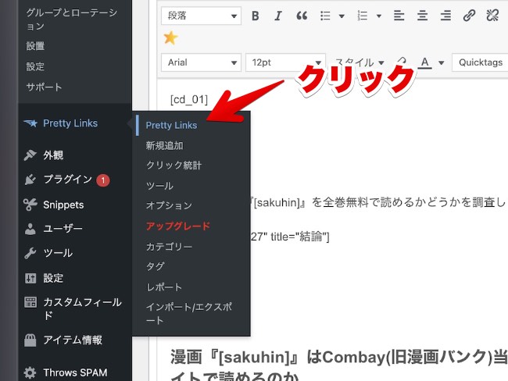Open Snippets menu in sidebar
This screenshot has width=508, height=381.
(63, 205)
